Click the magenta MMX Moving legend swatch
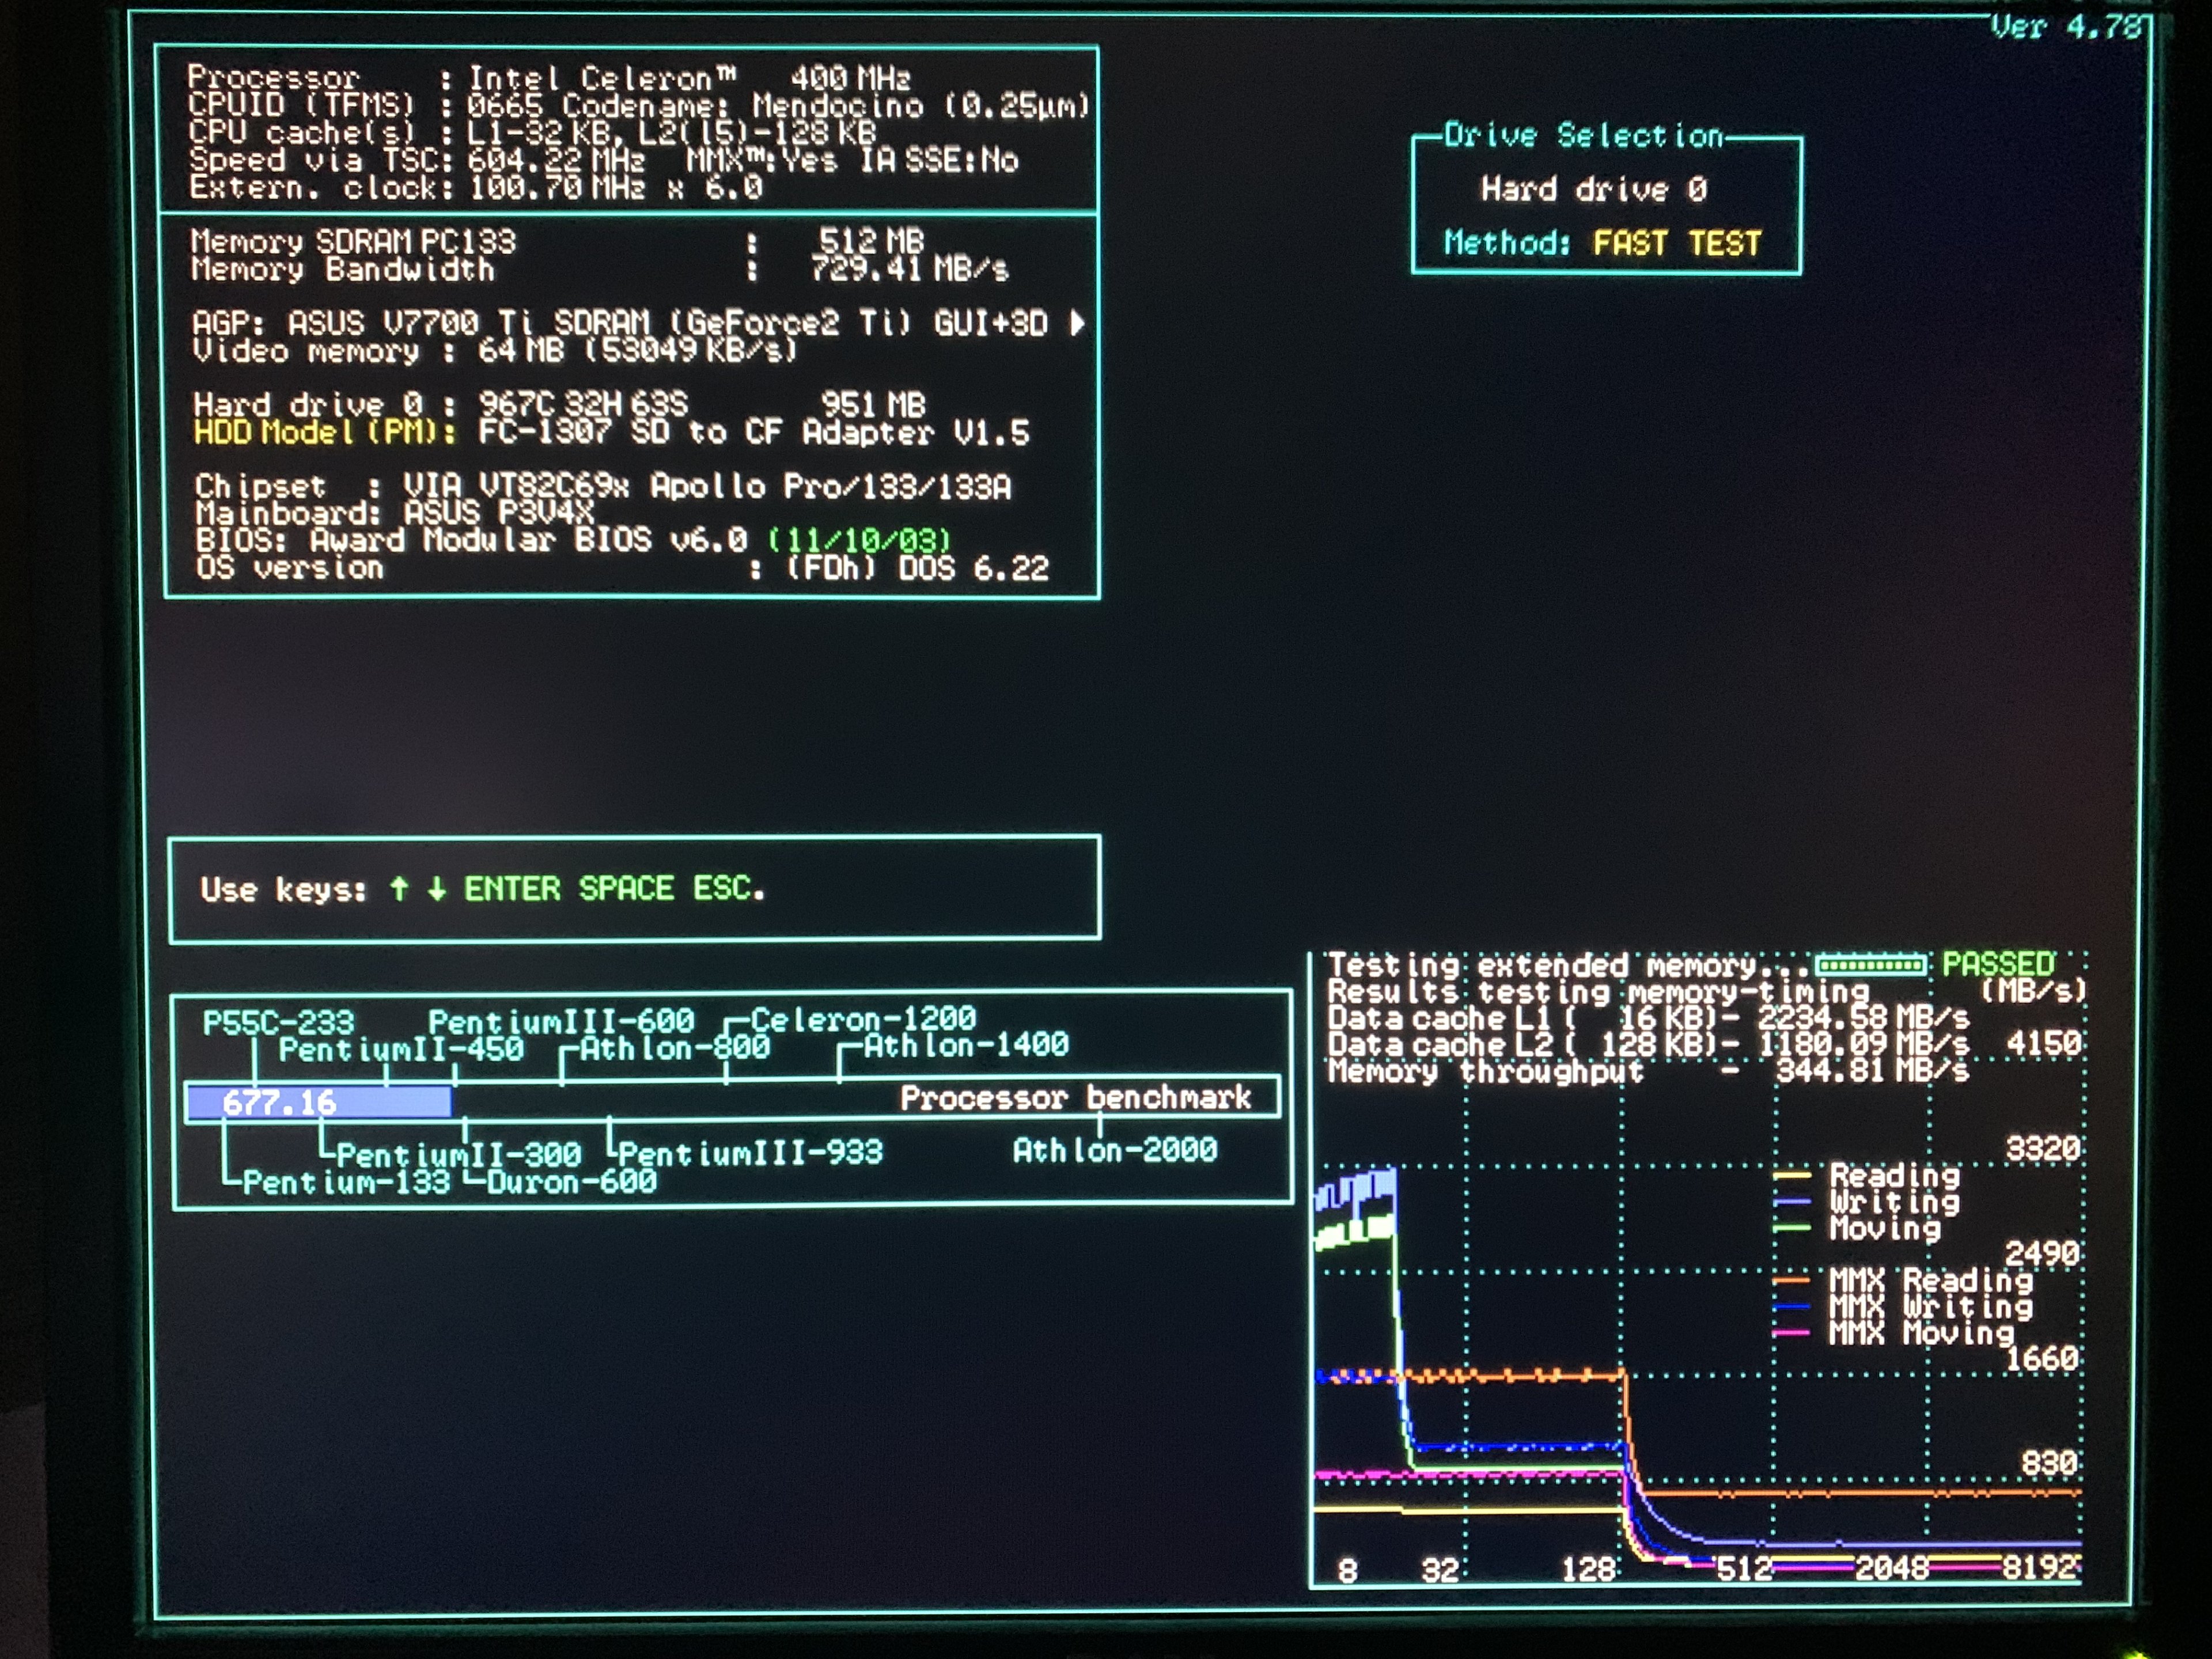The image size is (2212, 1659). (1792, 1332)
